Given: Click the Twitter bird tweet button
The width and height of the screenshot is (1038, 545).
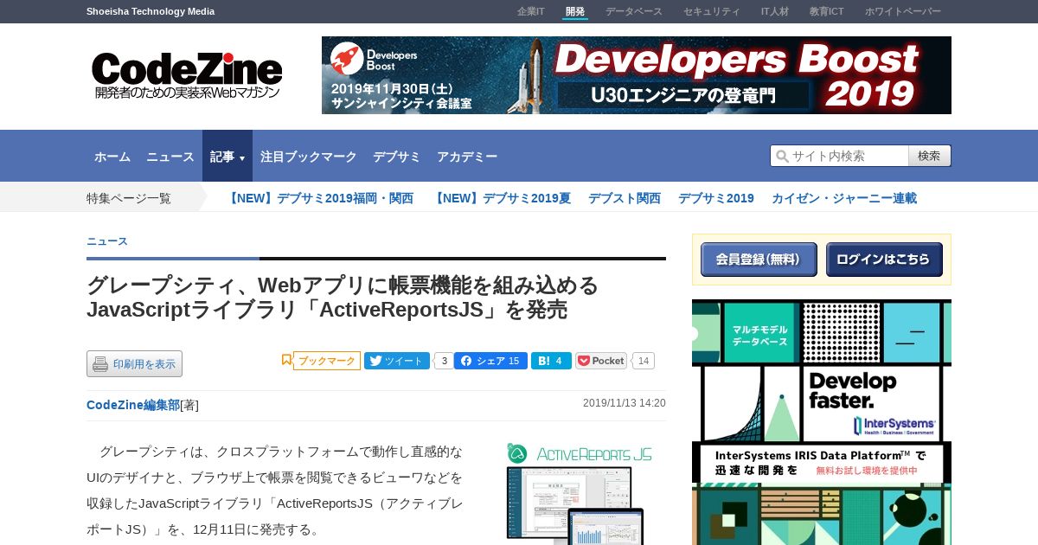Looking at the screenshot, I should tap(397, 361).
